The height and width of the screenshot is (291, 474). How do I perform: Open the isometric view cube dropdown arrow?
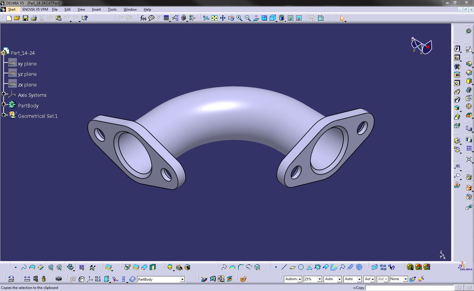(277, 21)
